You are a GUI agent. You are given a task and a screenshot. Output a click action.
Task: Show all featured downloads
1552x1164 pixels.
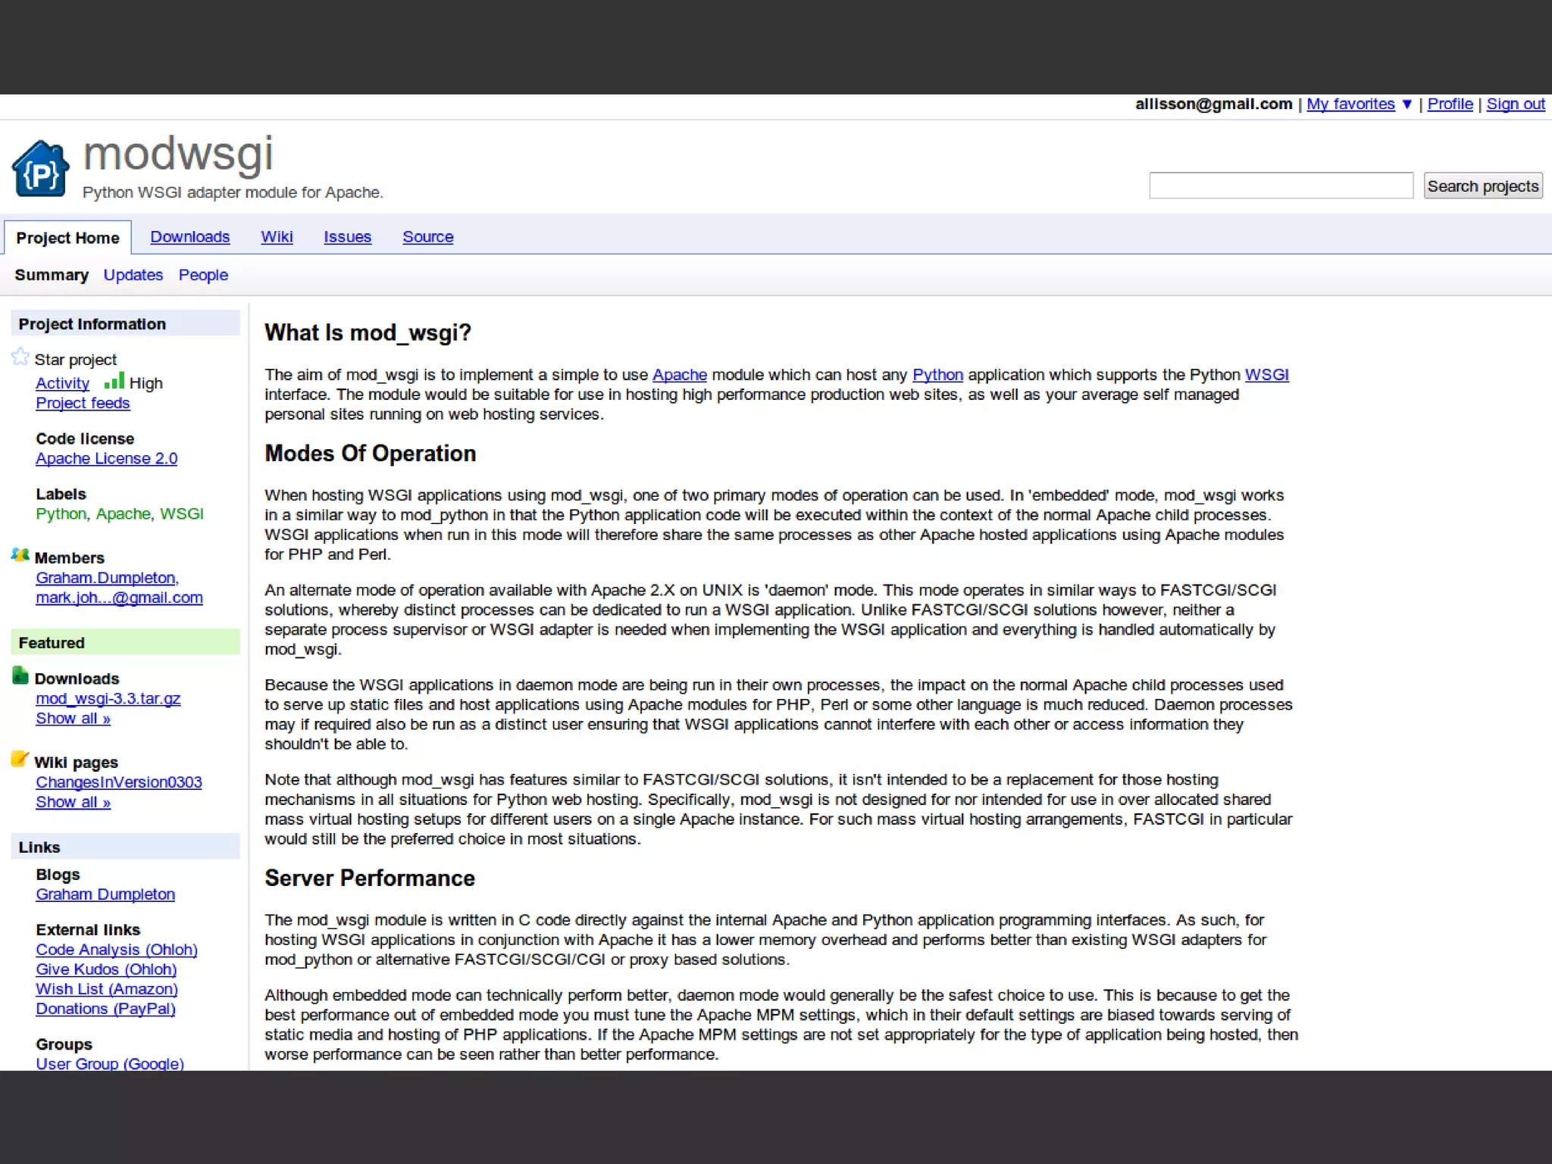(x=73, y=718)
